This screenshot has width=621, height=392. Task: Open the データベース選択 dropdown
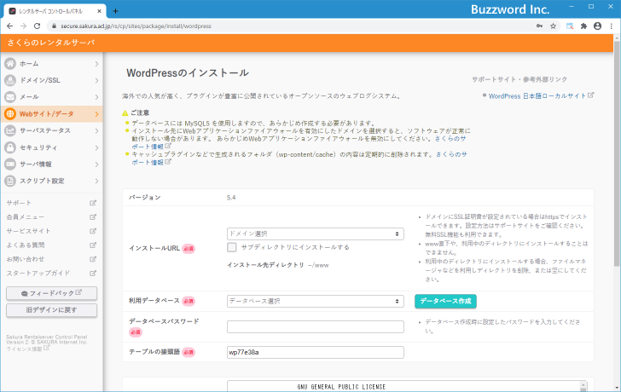tap(316, 301)
